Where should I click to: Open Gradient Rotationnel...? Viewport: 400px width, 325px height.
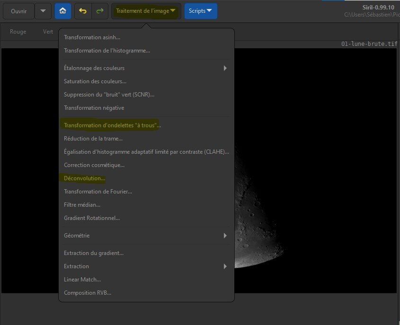pos(146,218)
